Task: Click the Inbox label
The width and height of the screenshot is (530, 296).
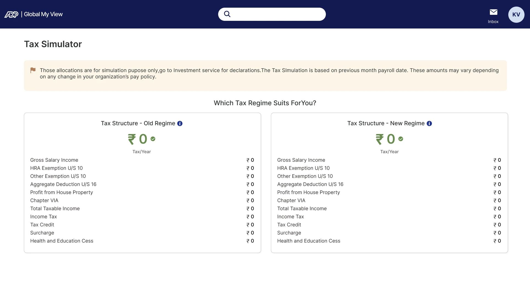Action: 493,22
